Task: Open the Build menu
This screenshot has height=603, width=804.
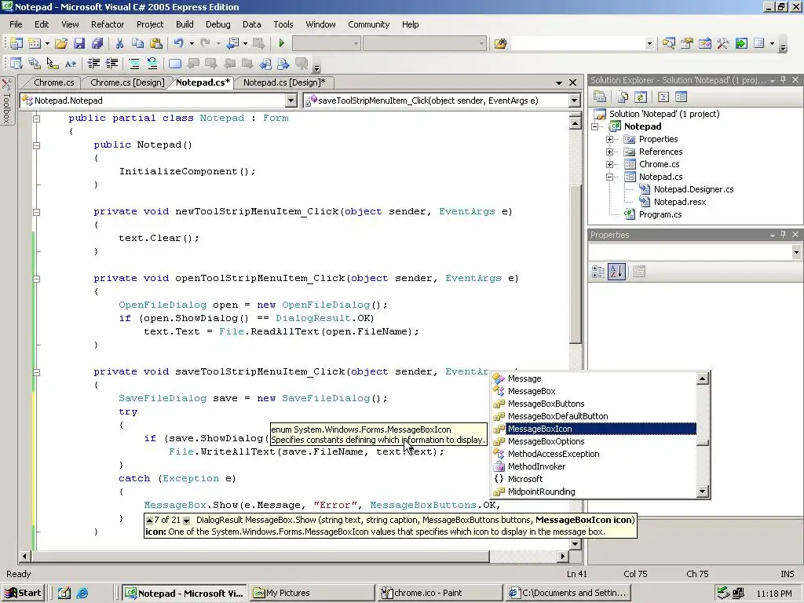Action: pyautogui.click(x=185, y=24)
